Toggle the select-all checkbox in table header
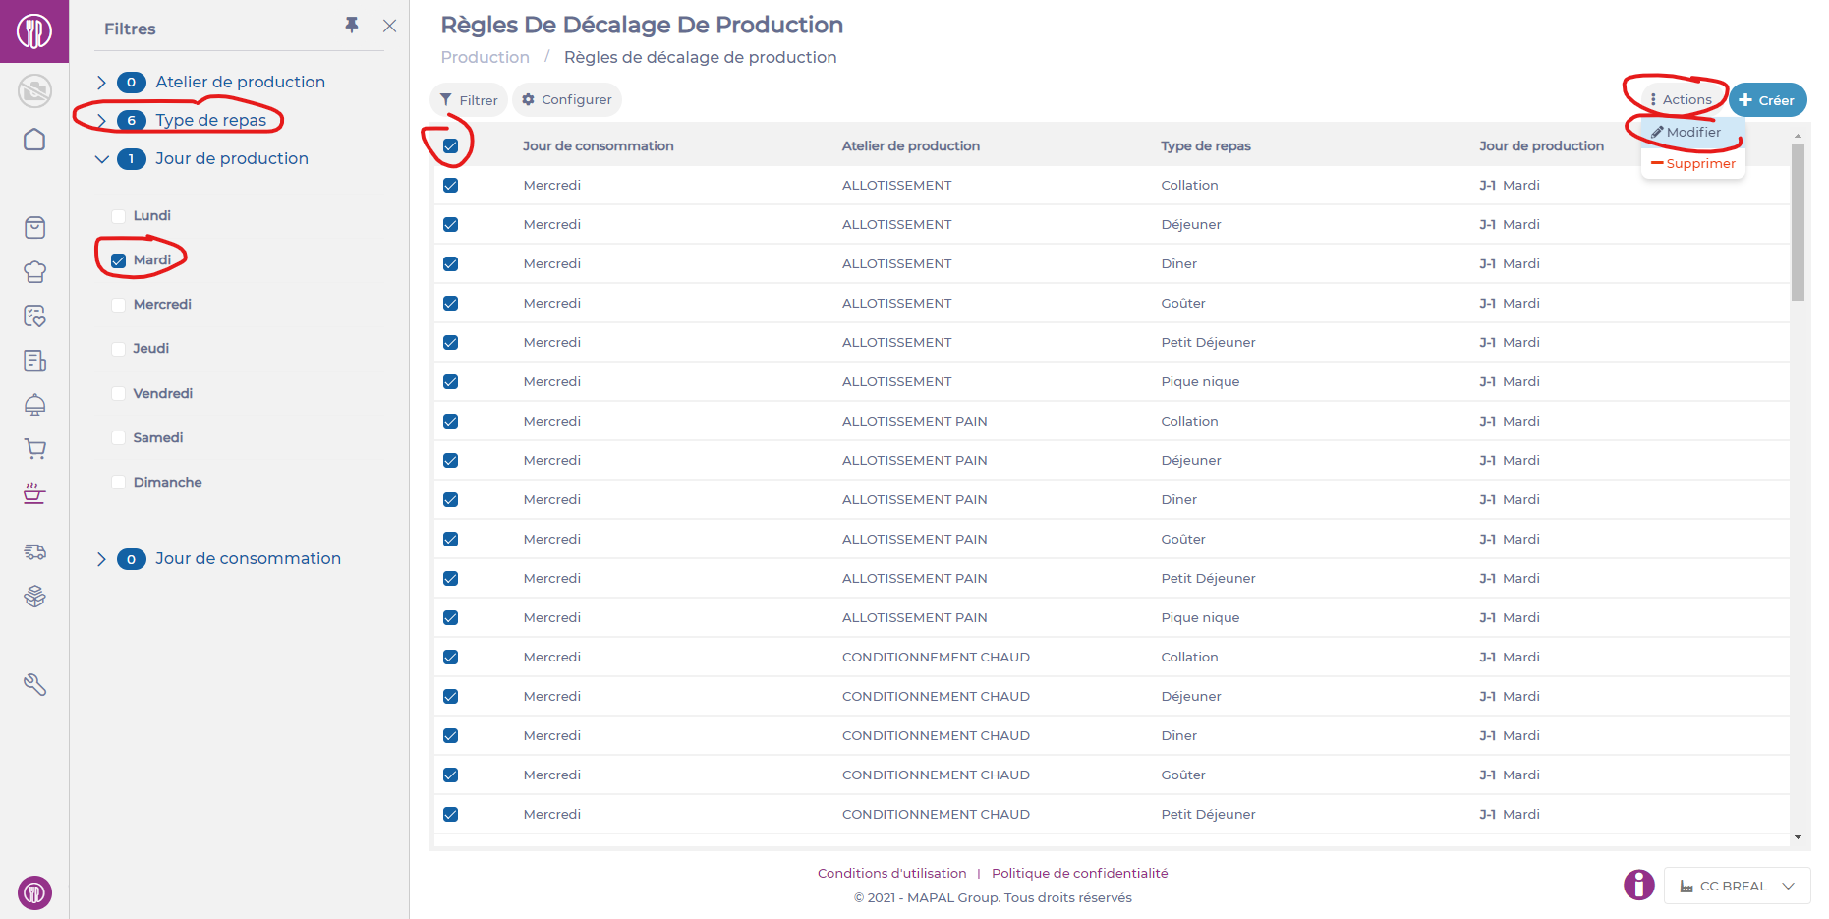The width and height of the screenshot is (1829, 919). (x=451, y=146)
